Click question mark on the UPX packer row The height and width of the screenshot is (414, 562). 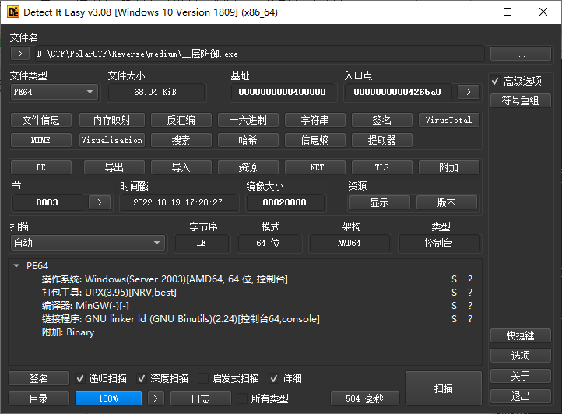coord(470,293)
